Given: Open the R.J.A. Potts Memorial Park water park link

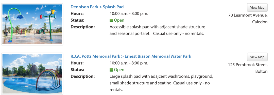Looking at the screenshot, I should point(131,56).
